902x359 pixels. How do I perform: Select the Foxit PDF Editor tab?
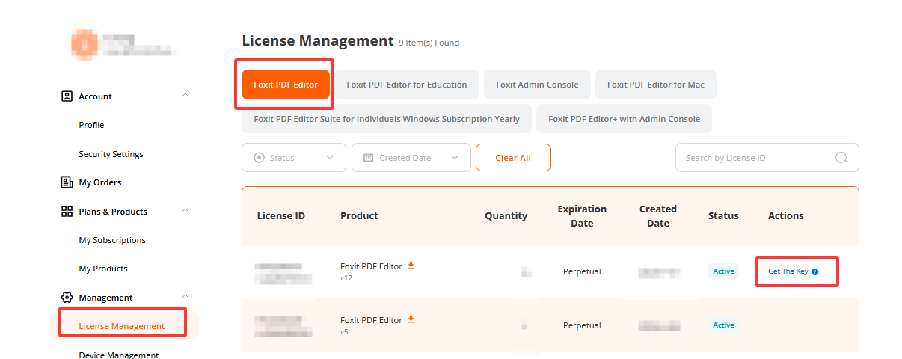point(286,85)
